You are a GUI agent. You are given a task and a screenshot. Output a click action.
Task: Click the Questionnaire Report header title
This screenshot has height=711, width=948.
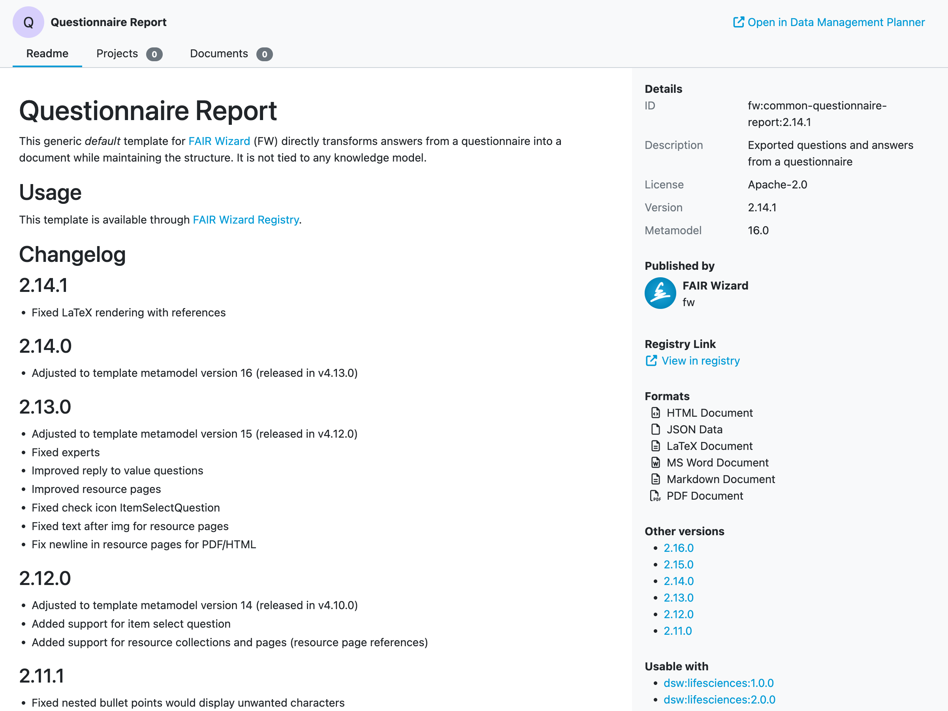click(x=109, y=22)
